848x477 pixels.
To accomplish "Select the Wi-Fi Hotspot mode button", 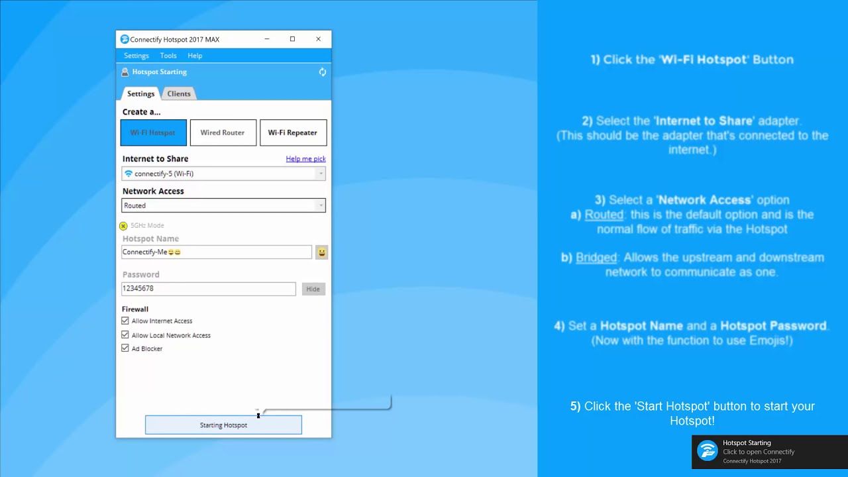I will 153,132.
